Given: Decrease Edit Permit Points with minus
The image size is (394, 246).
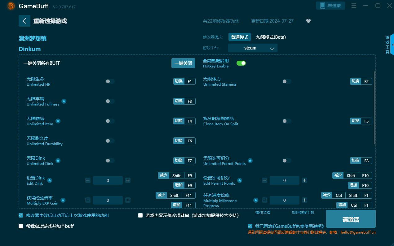Looking at the screenshot, I should (x=265, y=180).
